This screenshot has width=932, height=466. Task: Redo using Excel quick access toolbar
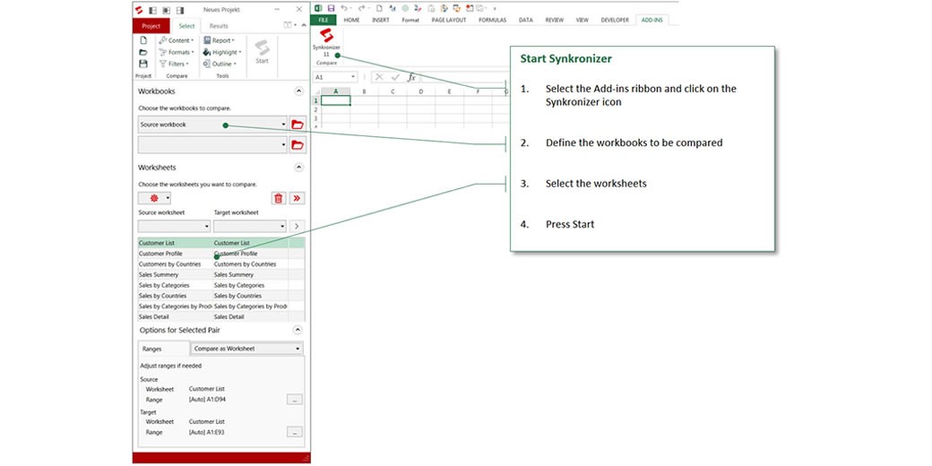361,8
